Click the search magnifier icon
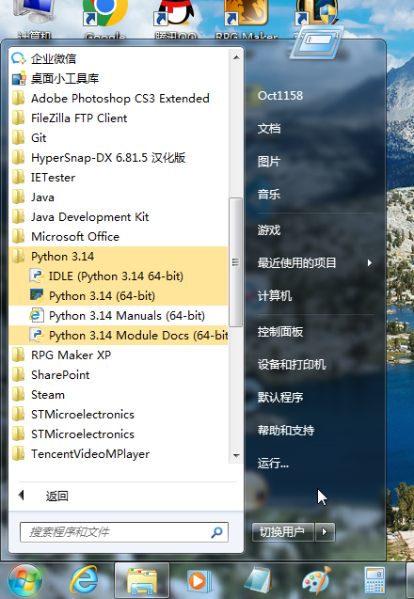 click(x=216, y=532)
